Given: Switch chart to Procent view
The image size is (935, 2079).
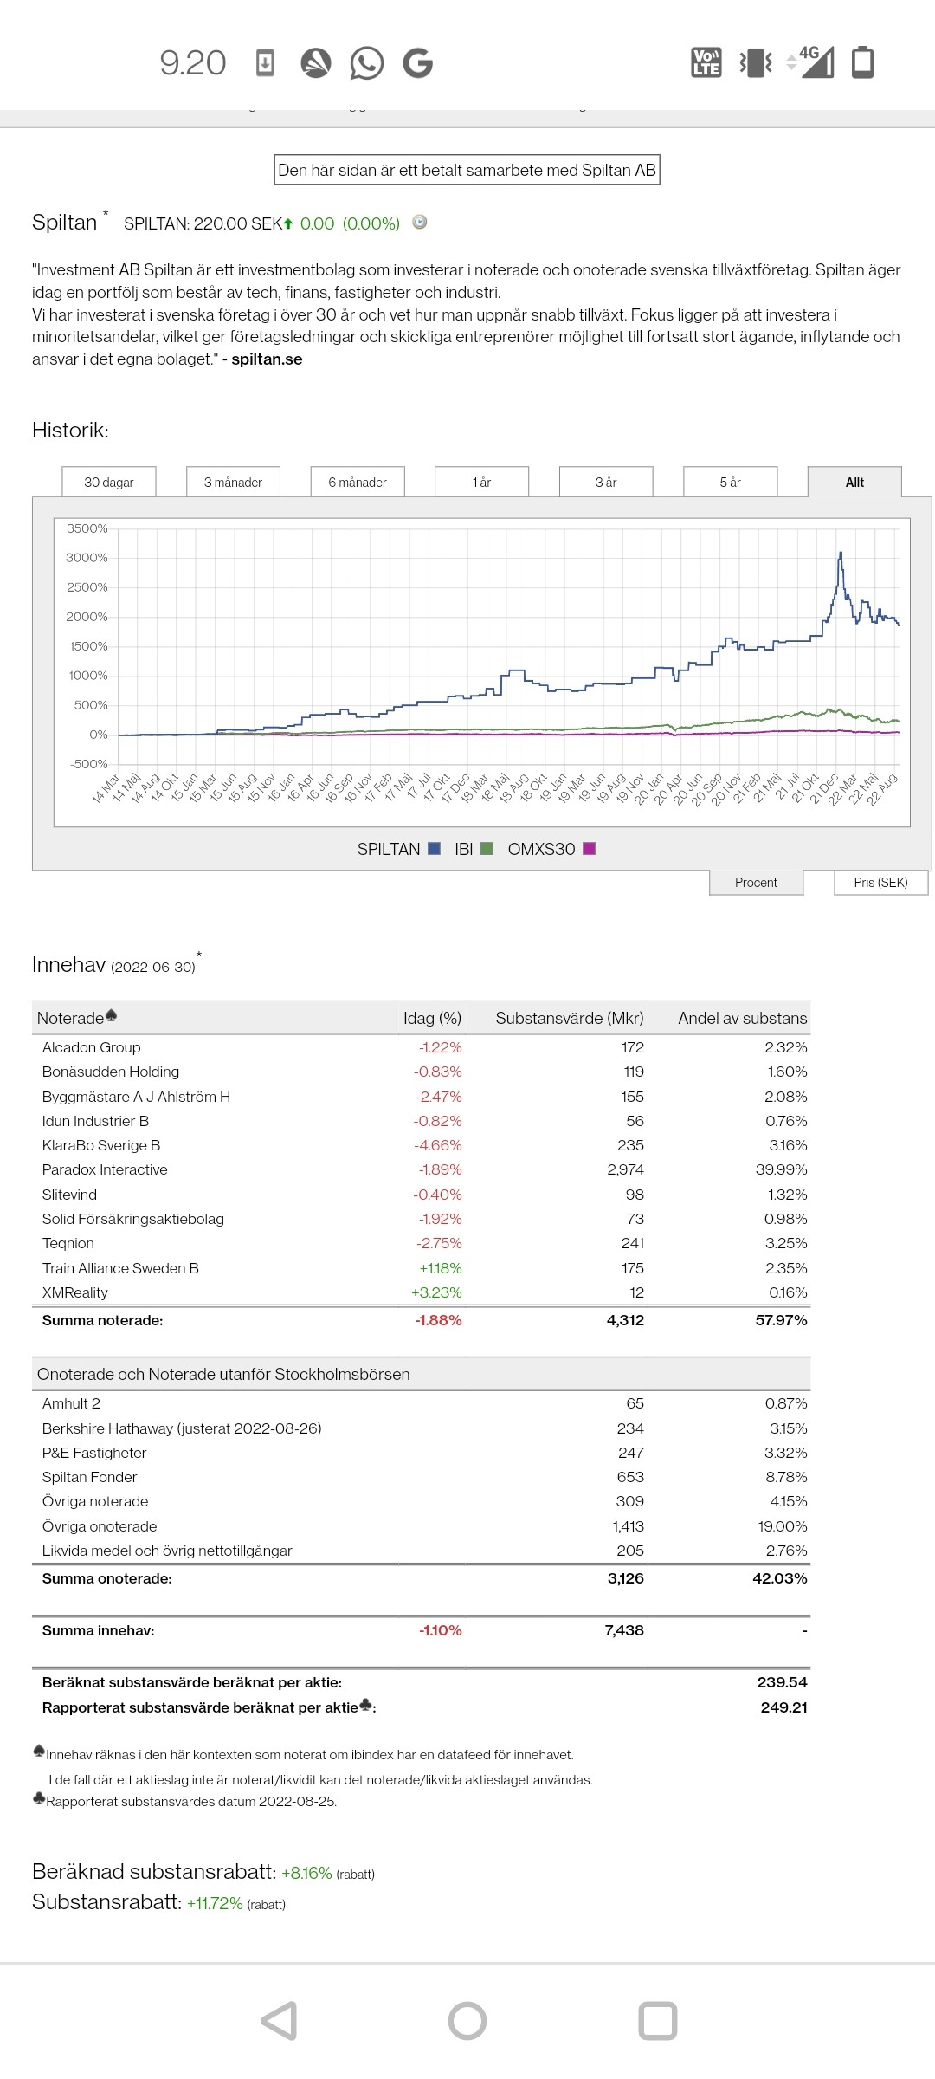Looking at the screenshot, I should click(756, 882).
